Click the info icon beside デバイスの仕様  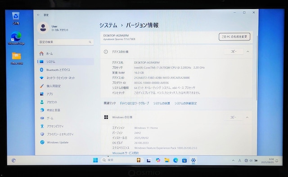click(x=106, y=52)
